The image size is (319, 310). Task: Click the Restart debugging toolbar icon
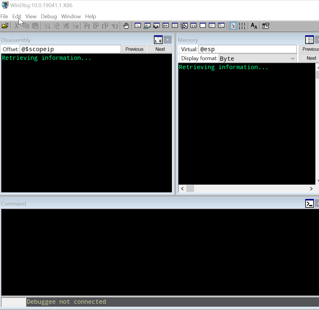click(x=56, y=26)
